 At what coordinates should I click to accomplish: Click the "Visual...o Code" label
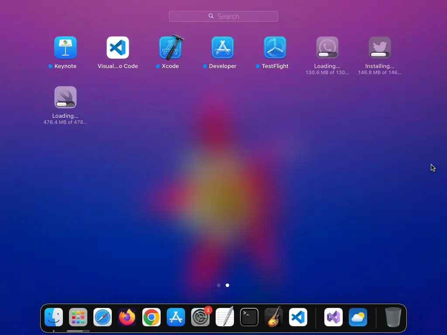[x=118, y=66]
